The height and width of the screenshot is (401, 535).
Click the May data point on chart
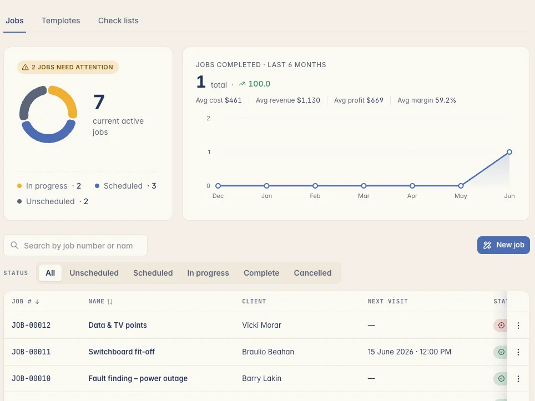(x=461, y=186)
